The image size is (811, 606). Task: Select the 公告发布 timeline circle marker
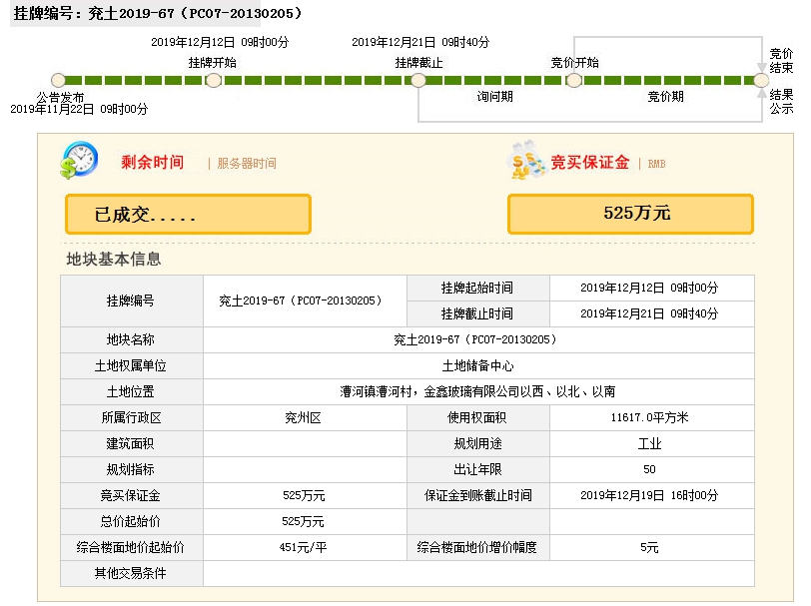point(58,80)
